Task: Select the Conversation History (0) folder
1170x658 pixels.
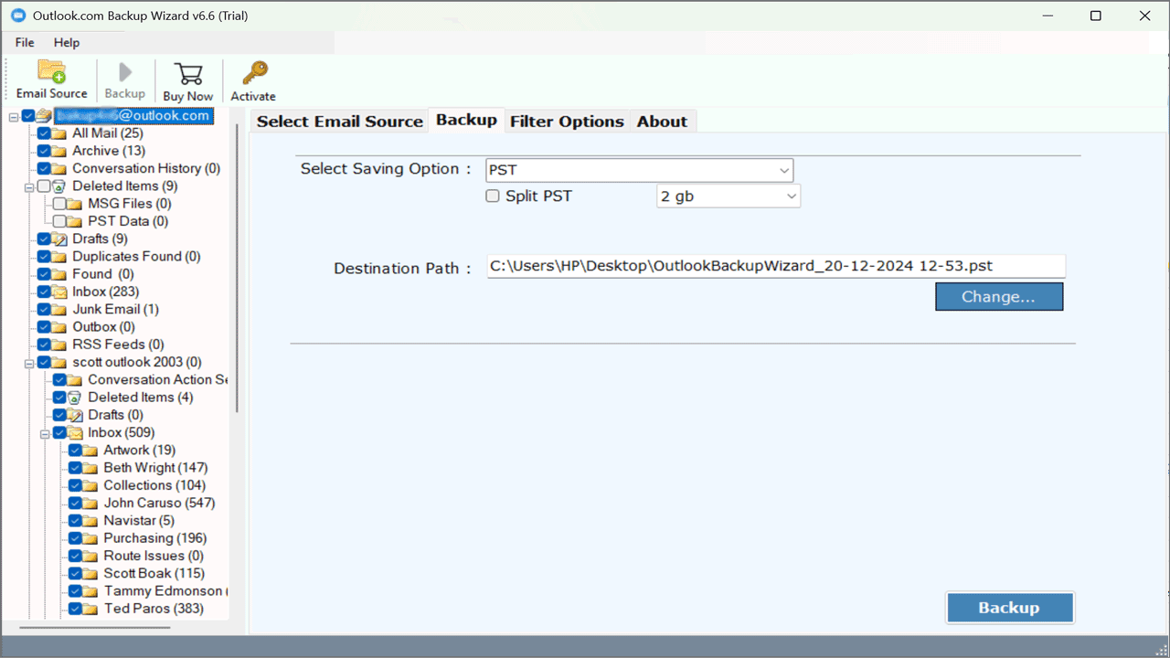Action: coord(146,168)
